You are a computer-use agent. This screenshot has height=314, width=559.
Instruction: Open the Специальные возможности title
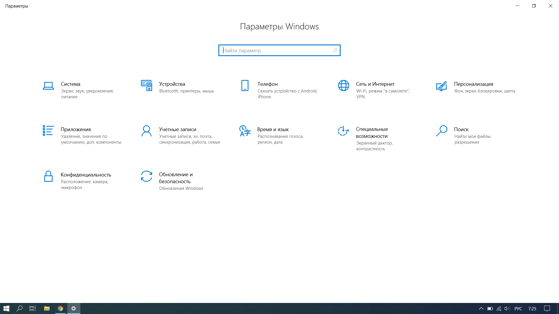372,133
